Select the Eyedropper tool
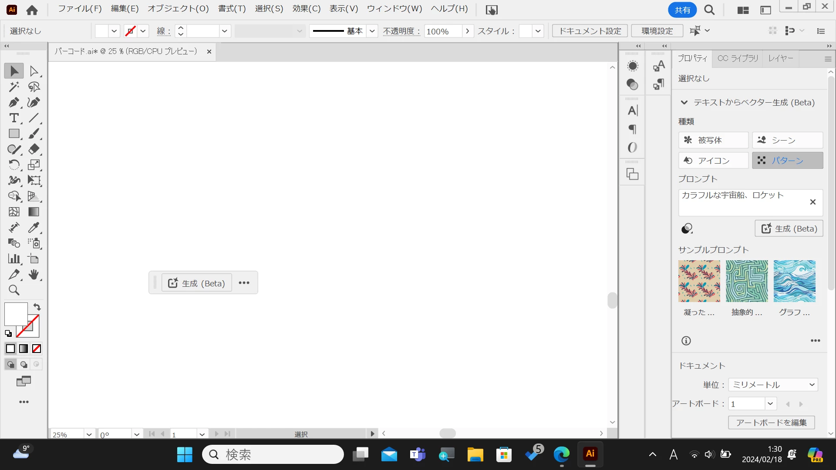Screen dimensions: 836x470 [34, 228]
